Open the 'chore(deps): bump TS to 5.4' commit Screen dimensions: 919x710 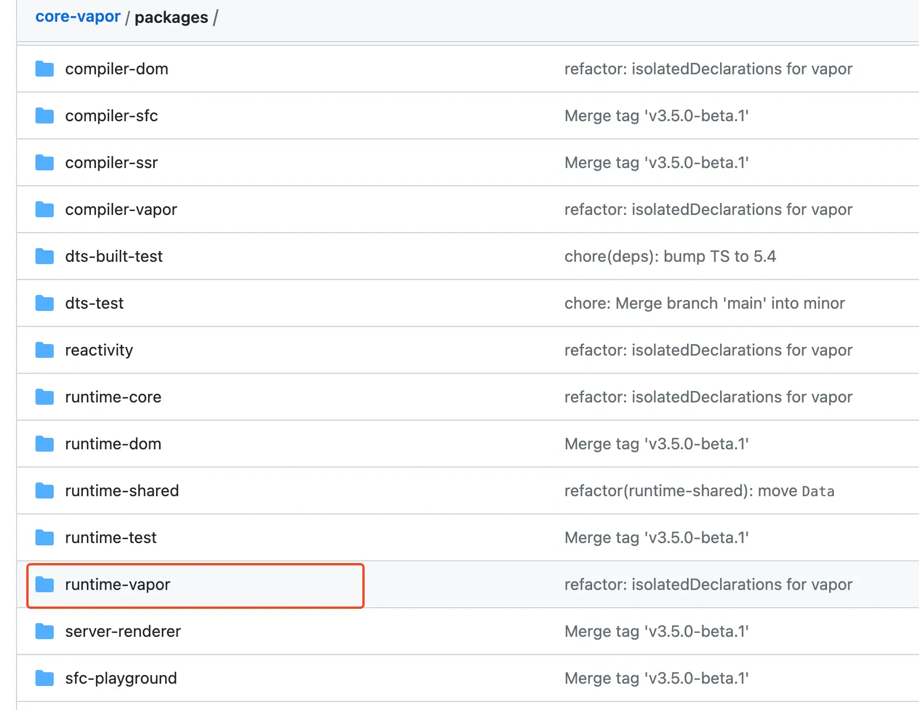point(670,257)
